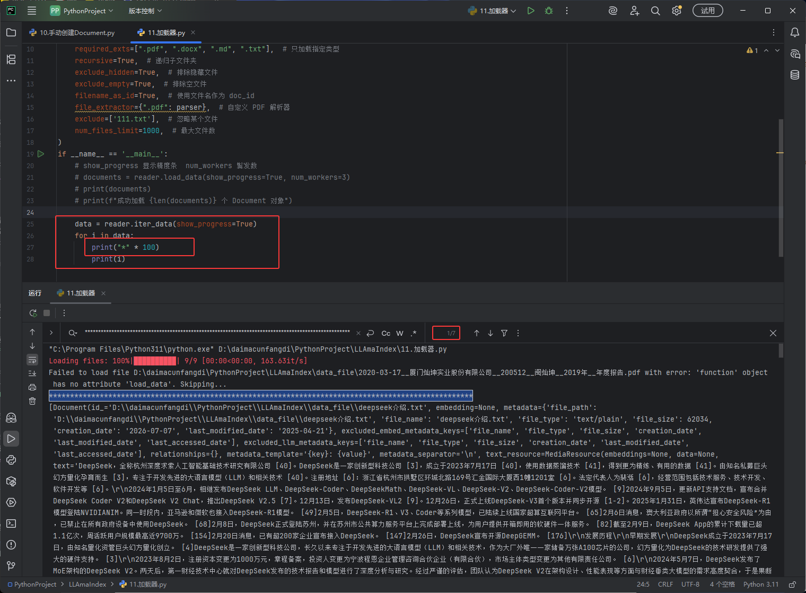Open the Database tool window
The width and height of the screenshot is (806, 593).
pyautogui.click(x=795, y=75)
